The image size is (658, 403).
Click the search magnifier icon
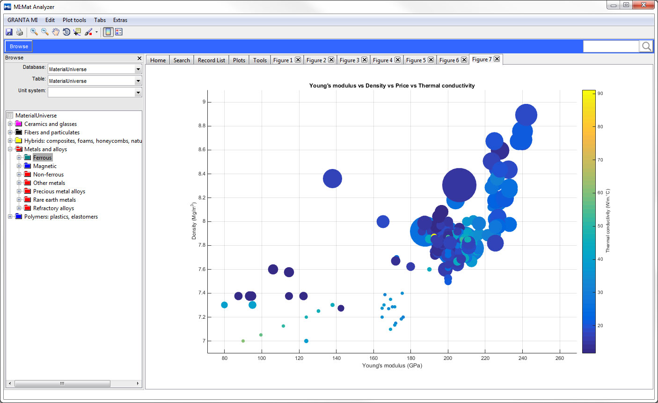coord(646,46)
